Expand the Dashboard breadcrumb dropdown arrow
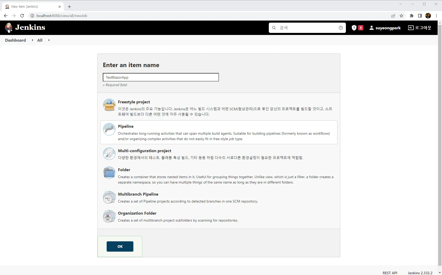The height and width of the screenshot is (275, 442). point(32,40)
